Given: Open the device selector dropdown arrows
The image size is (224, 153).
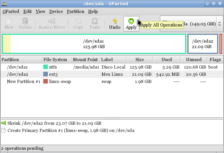Looking at the screenshot, I should pos(219,24).
